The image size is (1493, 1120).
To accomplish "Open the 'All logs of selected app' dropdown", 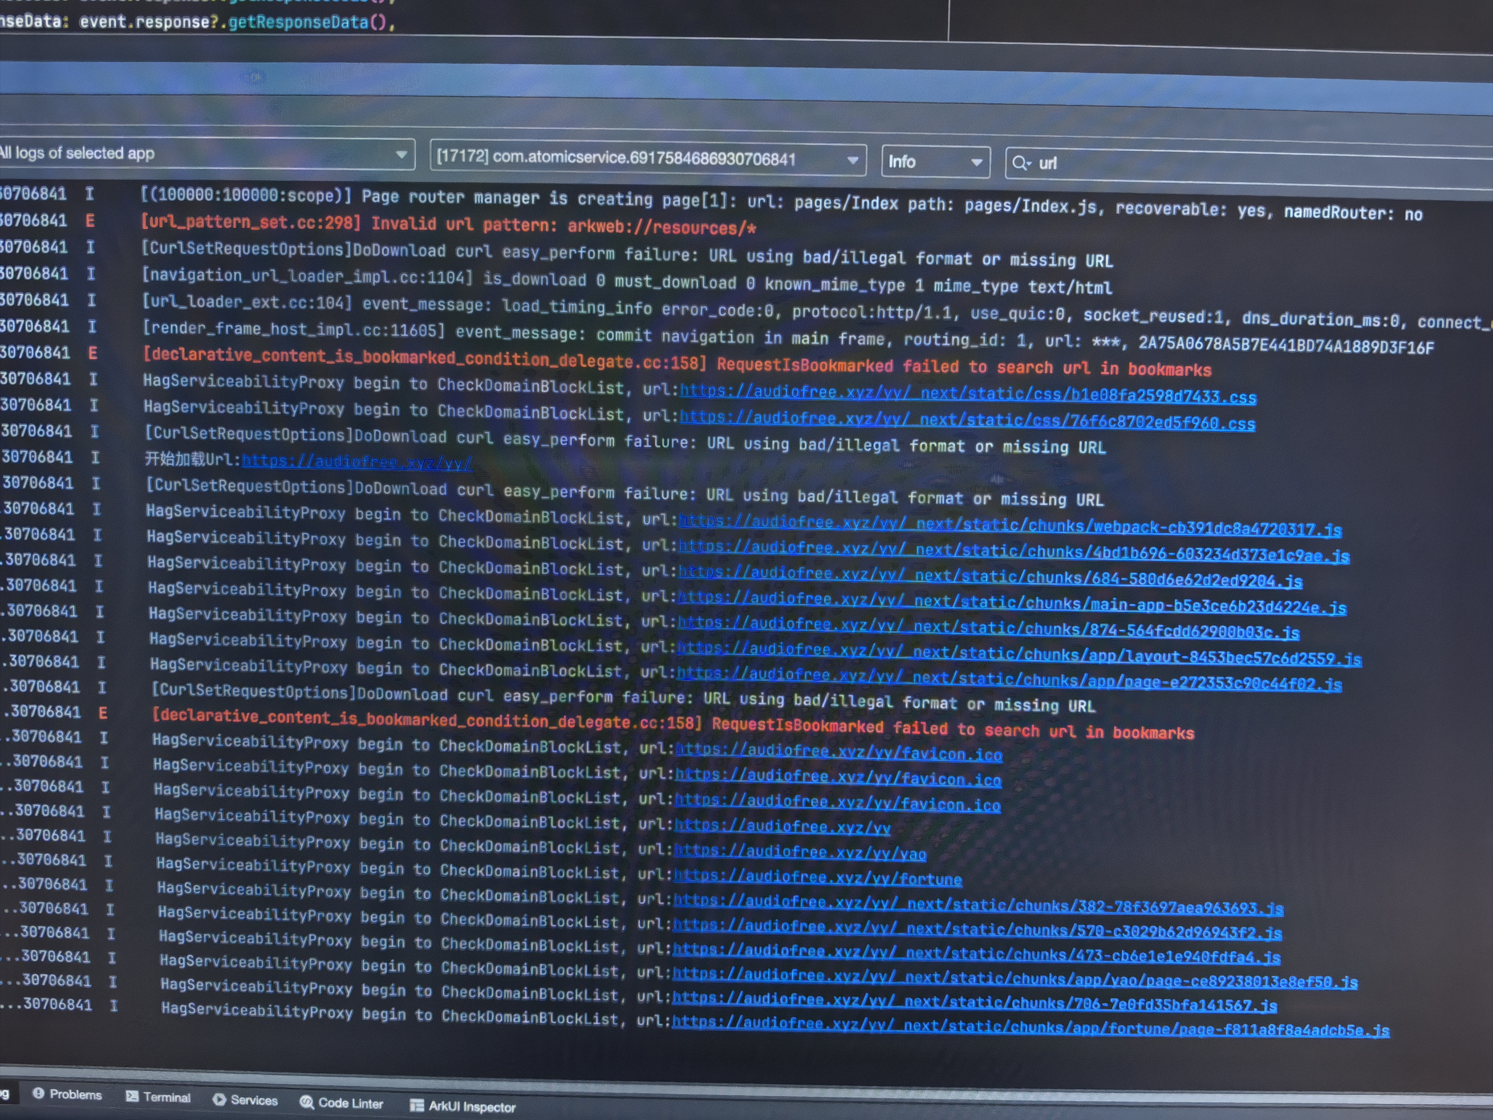I will [x=401, y=155].
